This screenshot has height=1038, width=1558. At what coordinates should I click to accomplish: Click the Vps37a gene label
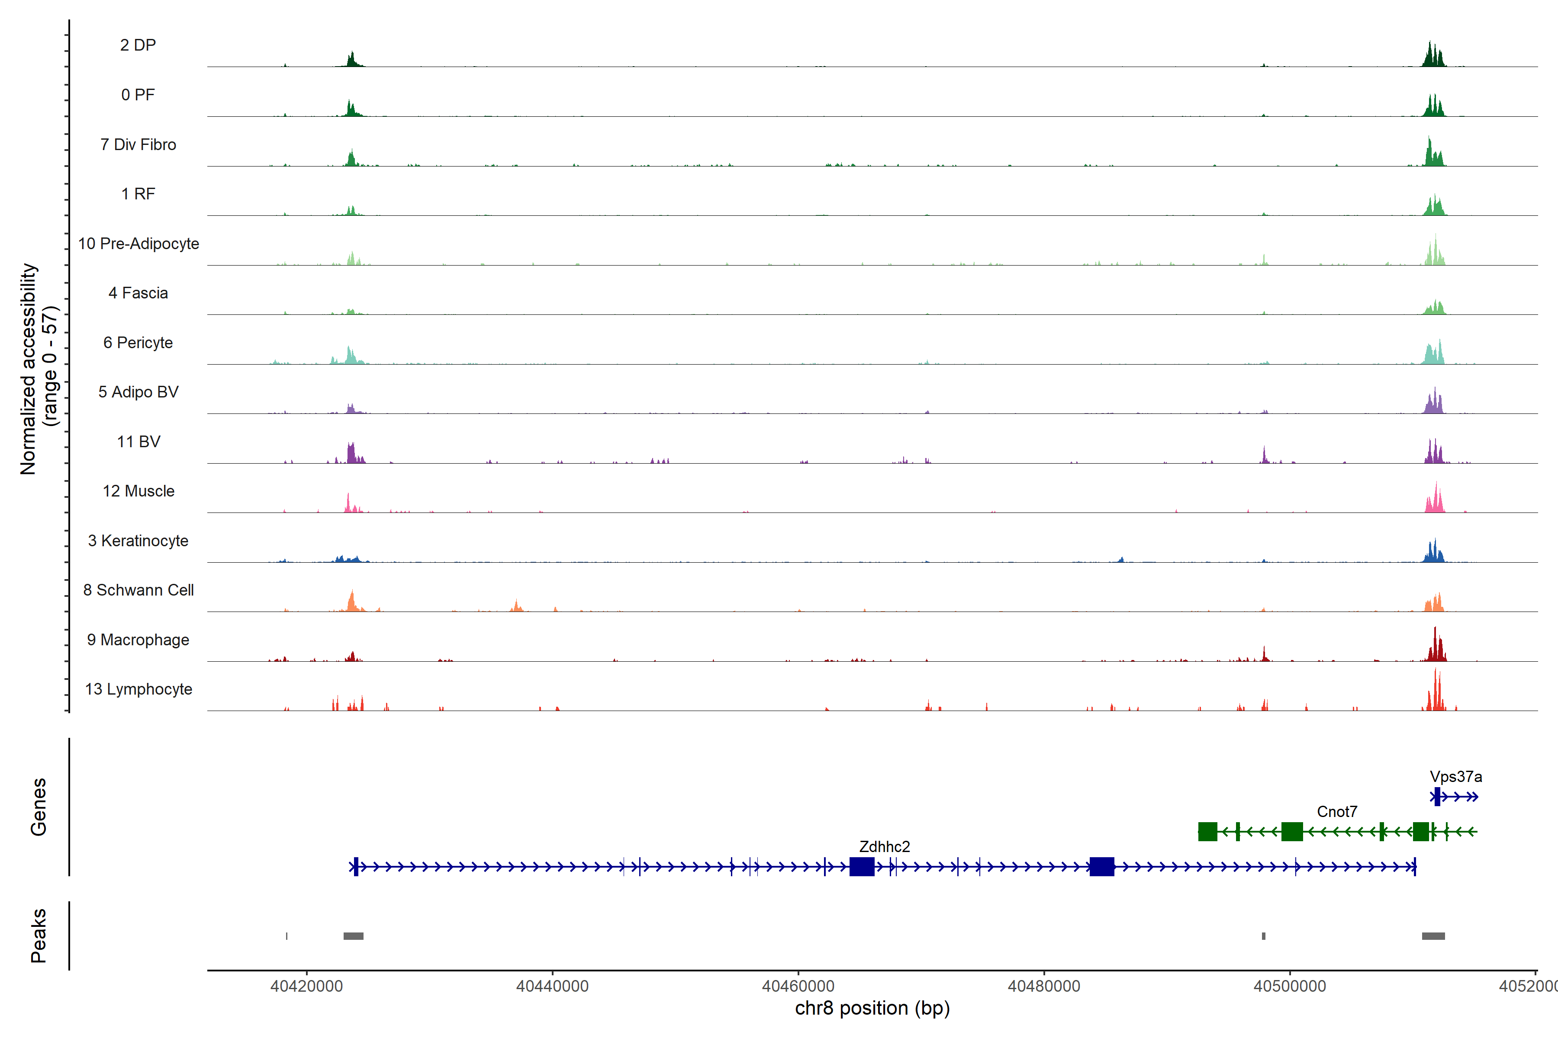pyautogui.click(x=1455, y=776)
